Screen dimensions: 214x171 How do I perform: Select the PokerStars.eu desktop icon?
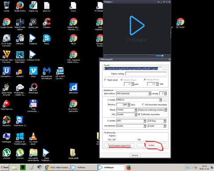[6, 105]
